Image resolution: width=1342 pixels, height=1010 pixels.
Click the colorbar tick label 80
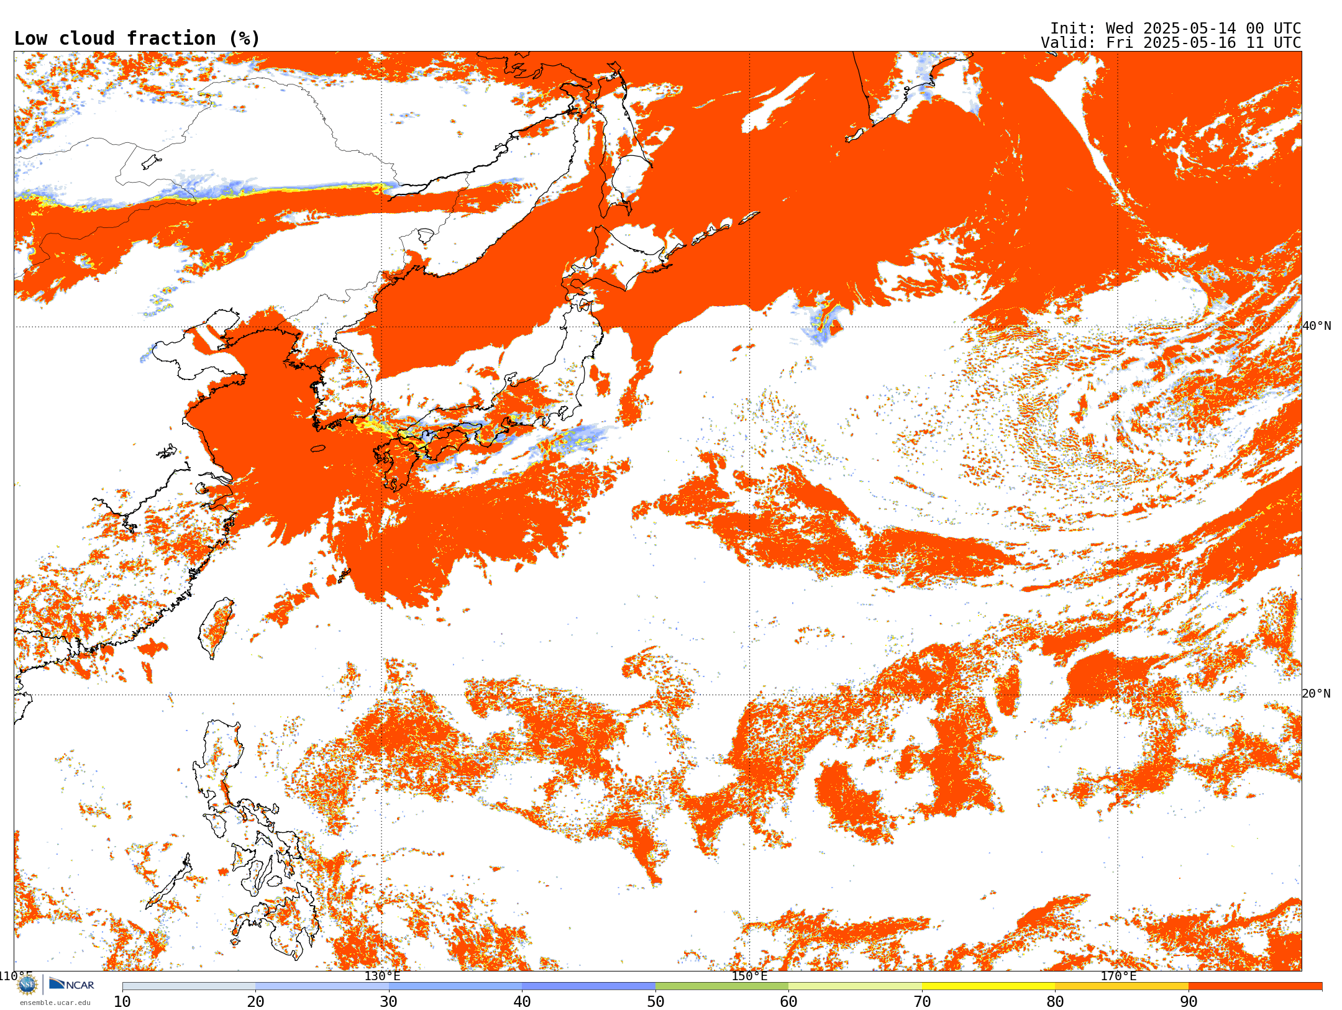[x=1055, y=1002]
